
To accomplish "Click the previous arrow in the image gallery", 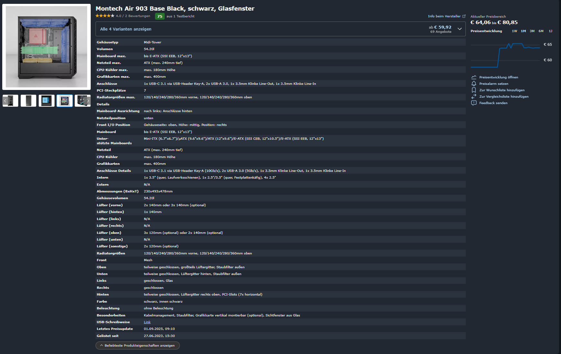I will [5, 101].
